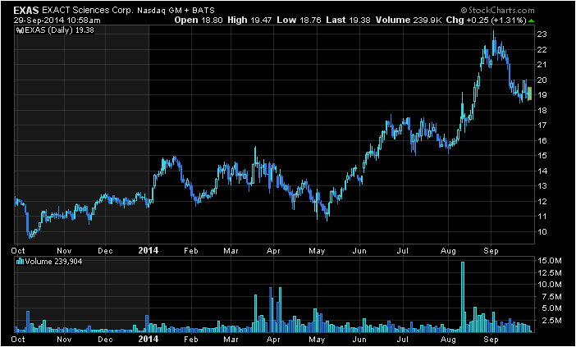The image size is (576, 347).
Task: Click the Nov label under the price chart
Action: [x=64, y=251]
